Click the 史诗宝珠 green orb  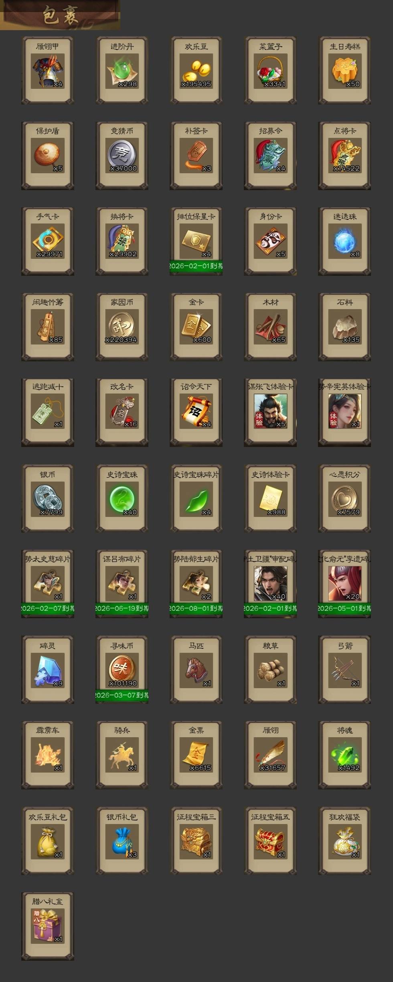(122, 499)
